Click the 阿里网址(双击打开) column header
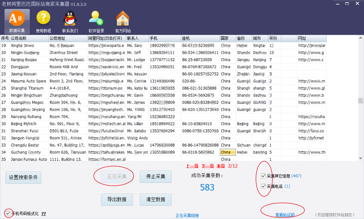Image resolution: width=364 pixels, height=219 pixels. click(107, 38)
